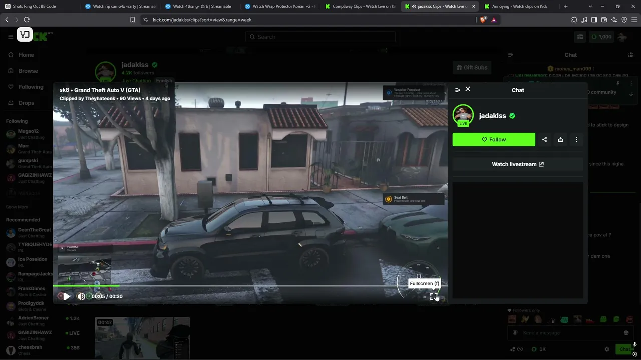Screen dimensions: 641x360
Task: Seek along the clip progress bar
Action: pyautogui.click(x=250, y=286)
